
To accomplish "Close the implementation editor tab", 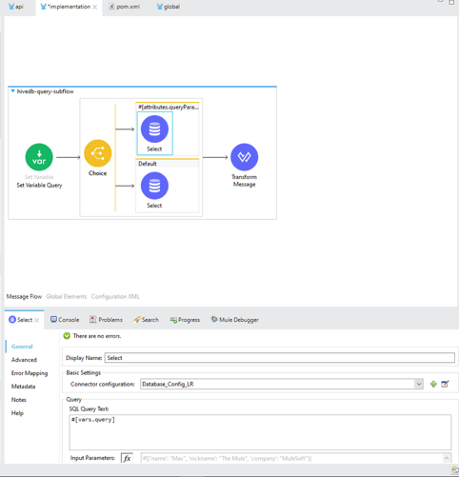I will tap(95, 7).
